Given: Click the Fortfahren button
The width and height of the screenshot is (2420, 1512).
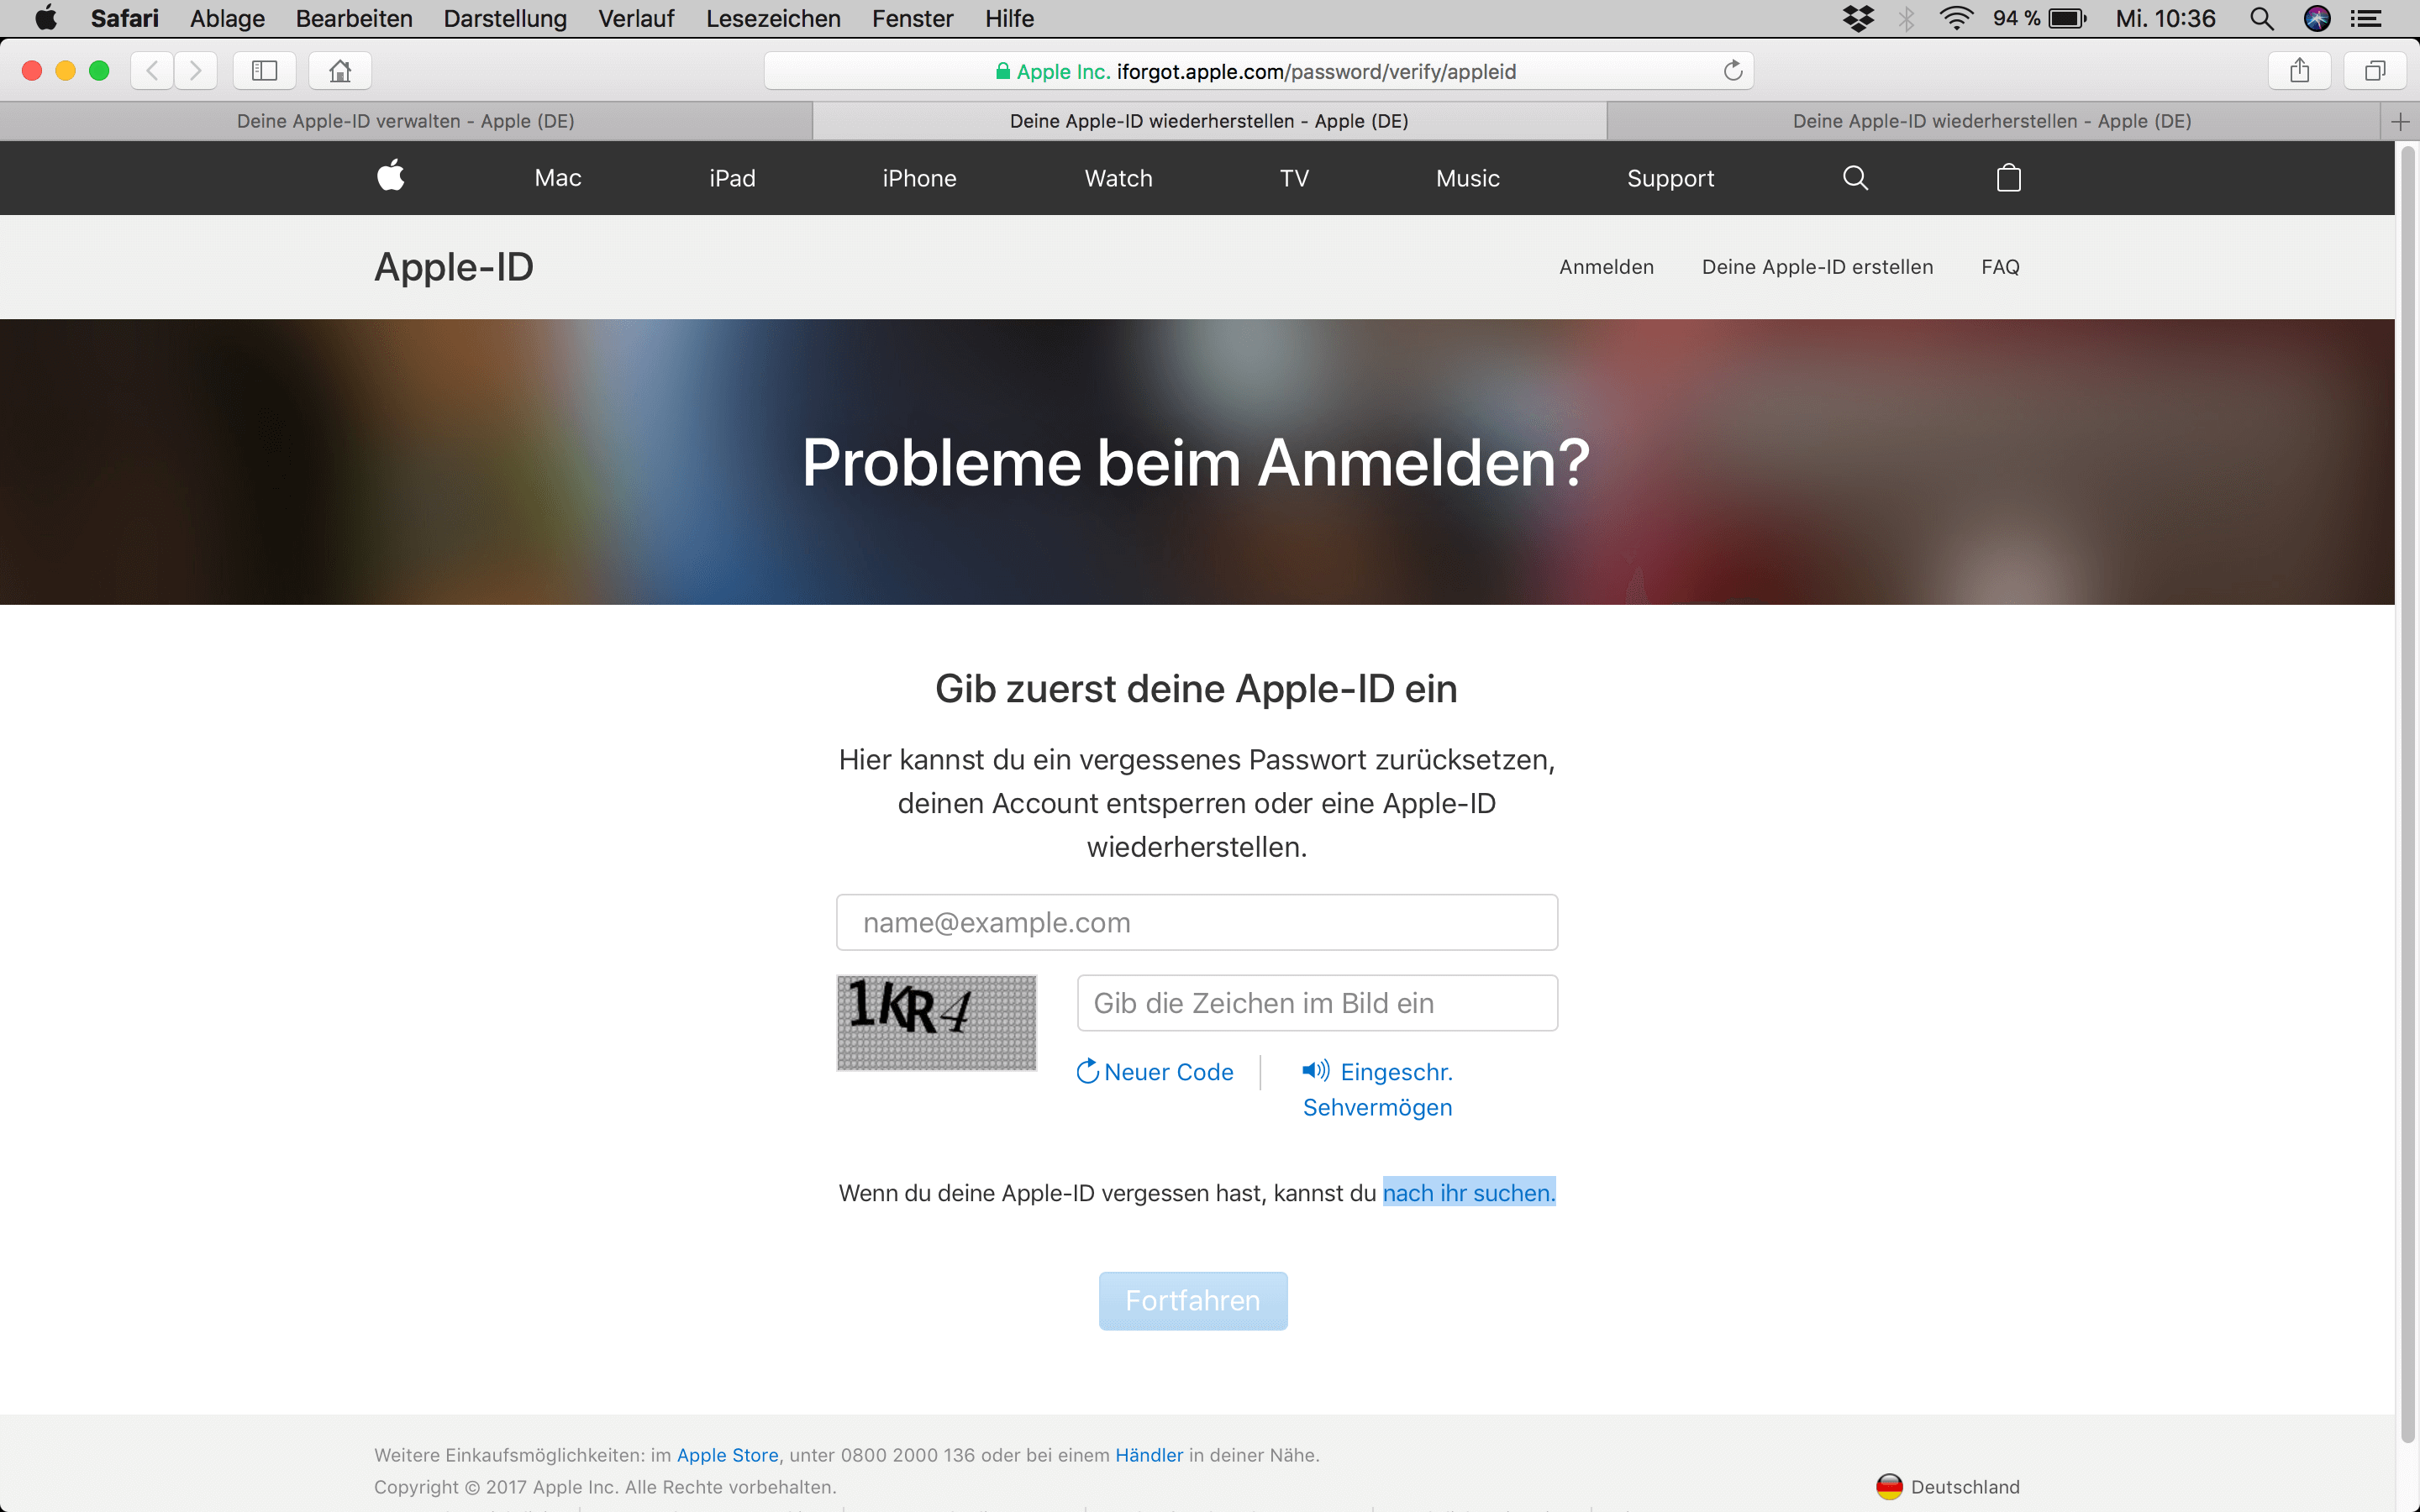Looking at the screenshot, I should [1193, 1301].
